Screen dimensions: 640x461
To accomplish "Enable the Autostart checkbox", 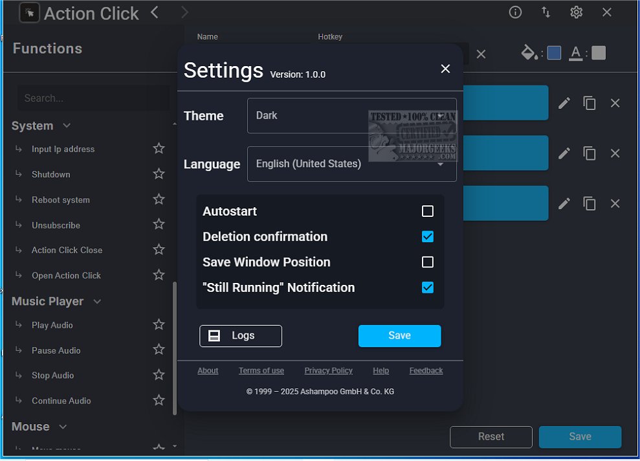I will 427,211.
